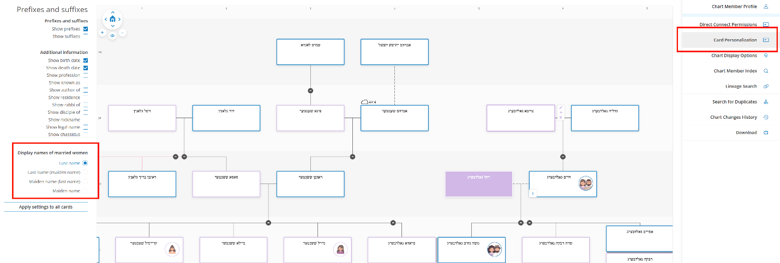Click the Chart Member Profile person icon
The image size is (780, 263).
click(766, 7)
